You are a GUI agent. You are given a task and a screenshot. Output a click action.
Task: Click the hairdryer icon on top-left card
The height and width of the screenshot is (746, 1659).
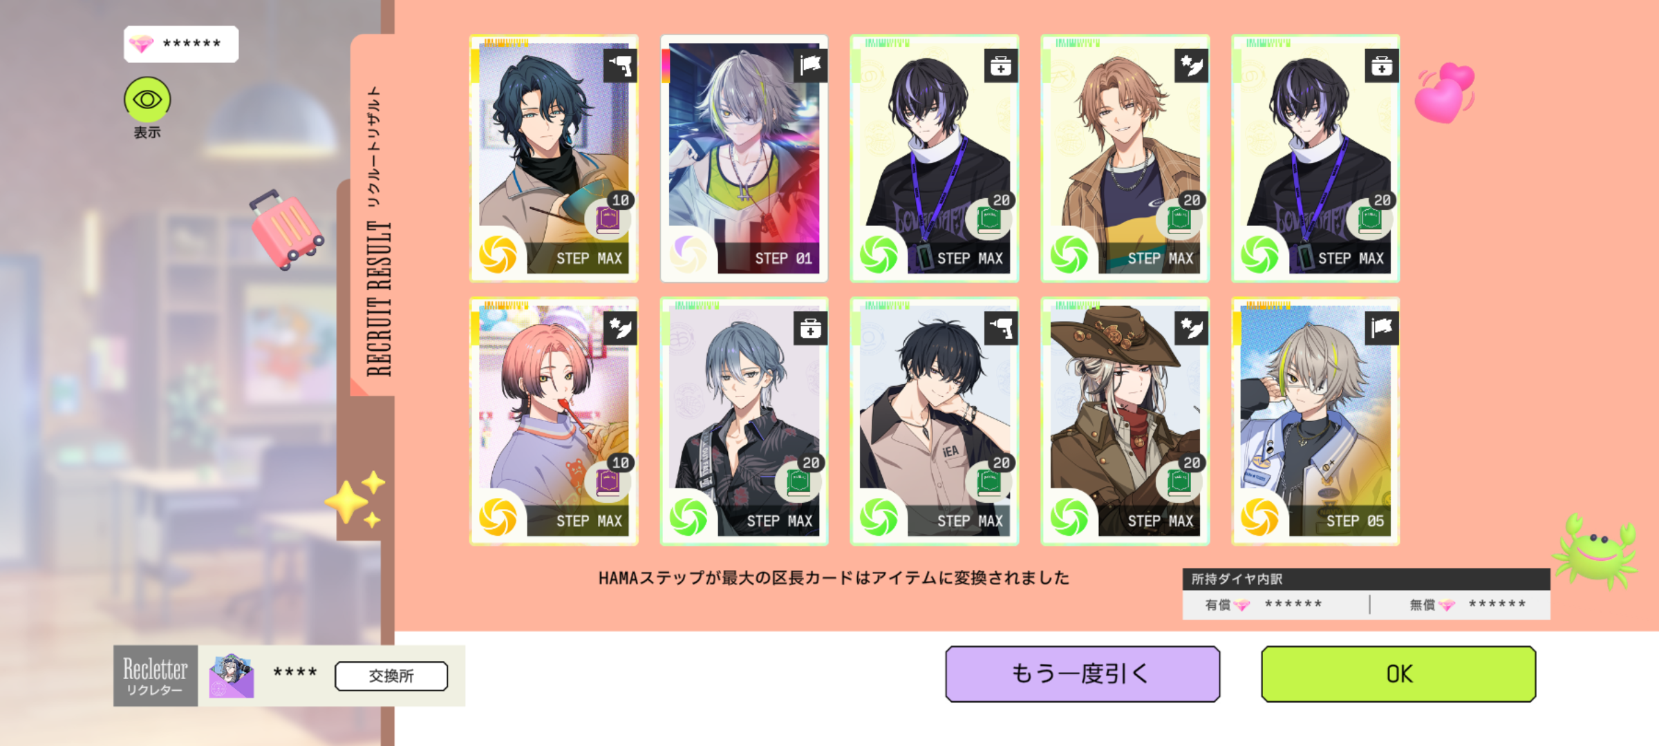click(x=620, y=66)
